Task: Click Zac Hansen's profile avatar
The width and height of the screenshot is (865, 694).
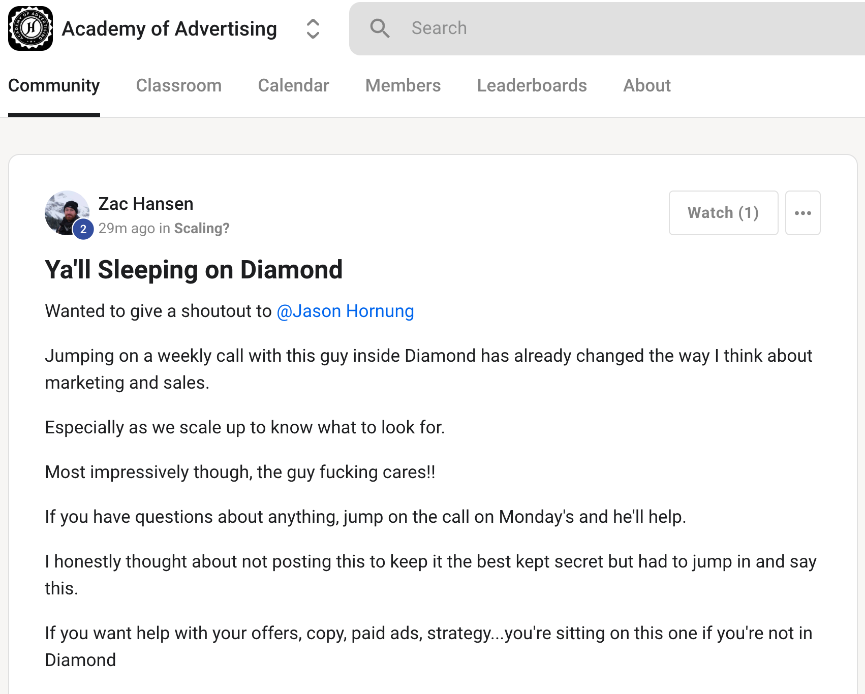Action: (x=65, y=210)
